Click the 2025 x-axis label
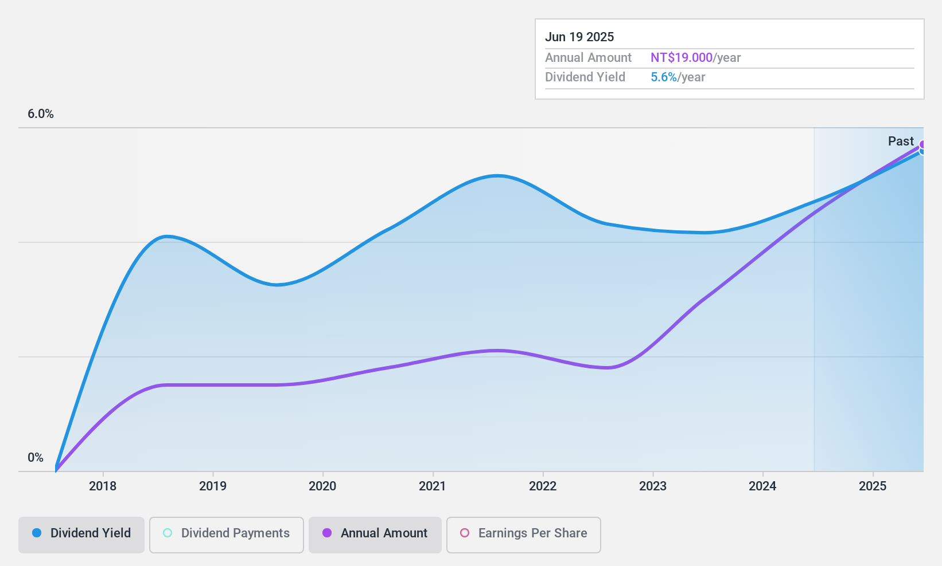This screenshot has height=566, width=942. (x=873, y=486)
